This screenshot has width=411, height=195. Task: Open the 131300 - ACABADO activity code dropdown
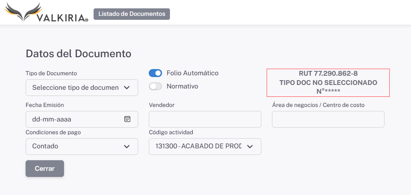click(x=198, y=147)
